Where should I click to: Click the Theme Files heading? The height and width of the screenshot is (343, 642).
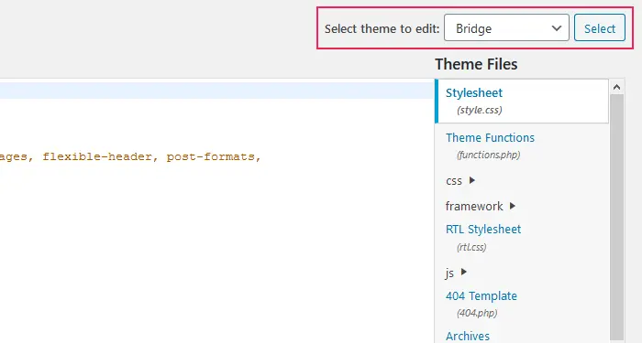tap(476, 64)
